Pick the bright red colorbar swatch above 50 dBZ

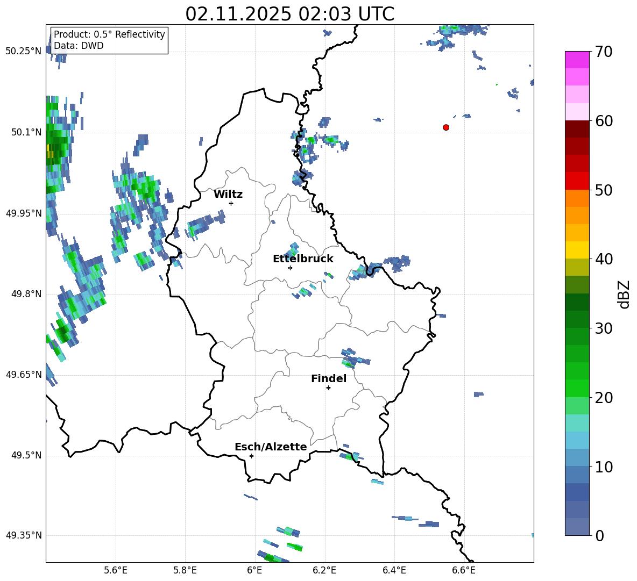click(x=577, y=181)
